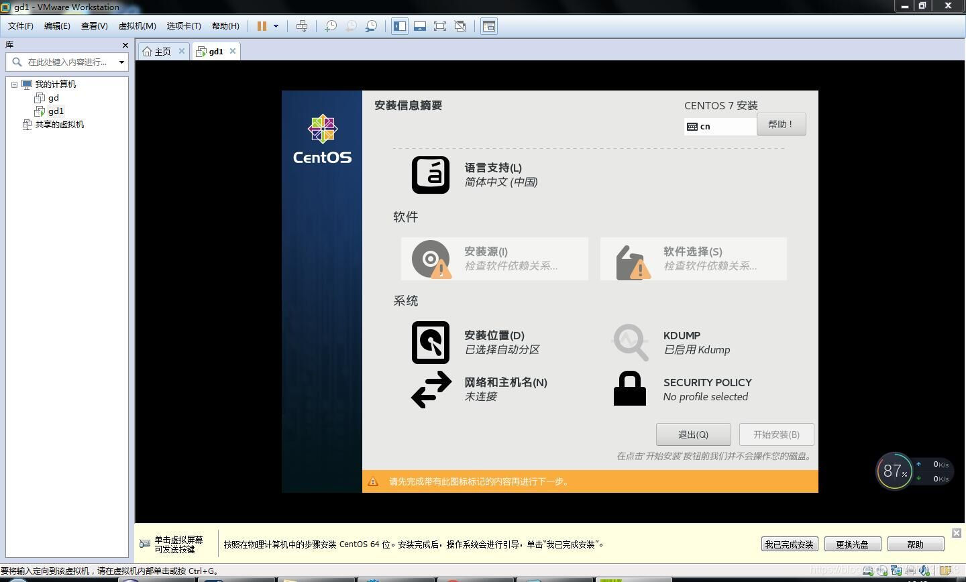This screenshot has width=966, height=582.
Task: Open the SECURITY POLICY padlock icon
Action: tap(630, 389)
